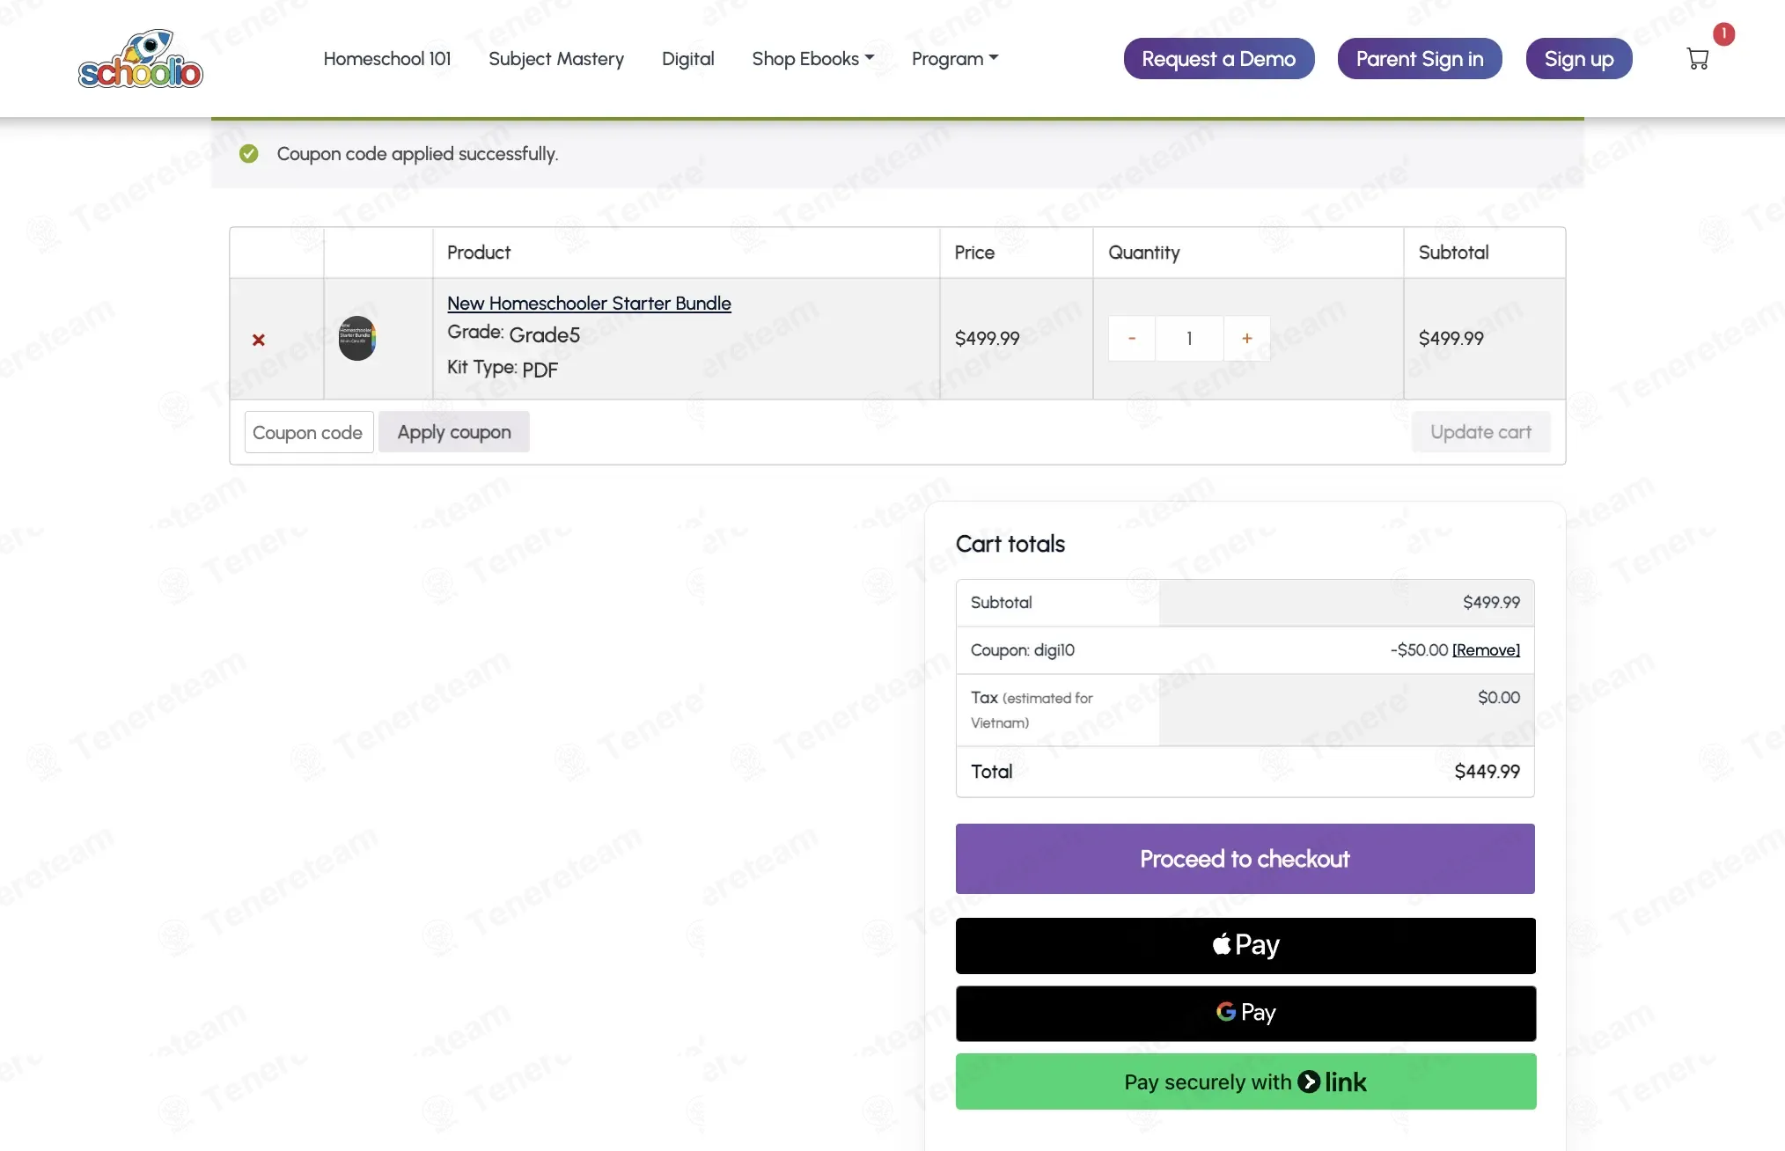Screen dimensions: 1785x1151
Task: Focus the Coupon code field
Action: coord(309,432)
